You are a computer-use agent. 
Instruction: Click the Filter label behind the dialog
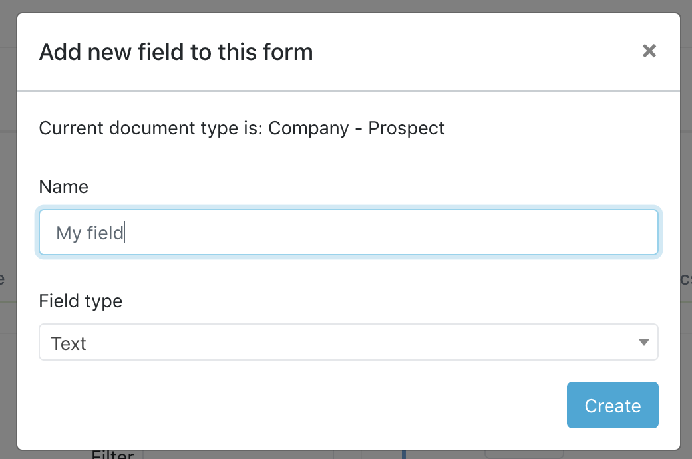[x=112, y=455]
